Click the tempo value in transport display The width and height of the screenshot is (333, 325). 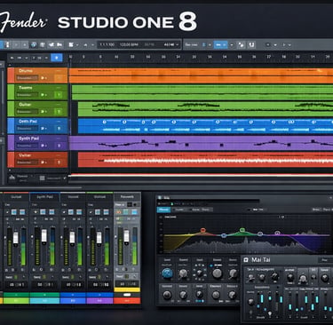(129, 44)
